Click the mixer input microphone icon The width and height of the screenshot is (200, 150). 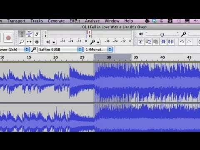click(183, 34)
